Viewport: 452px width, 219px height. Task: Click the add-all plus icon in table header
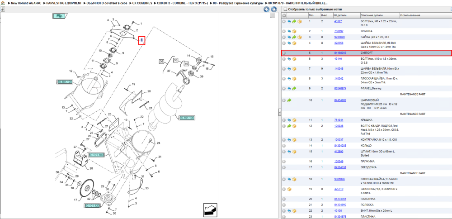[284, 15]
